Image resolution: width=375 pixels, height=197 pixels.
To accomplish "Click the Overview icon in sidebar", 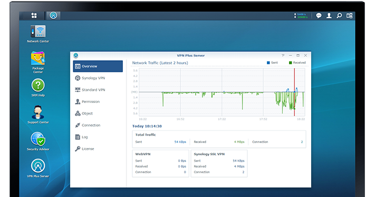I will tap(78, 67).
